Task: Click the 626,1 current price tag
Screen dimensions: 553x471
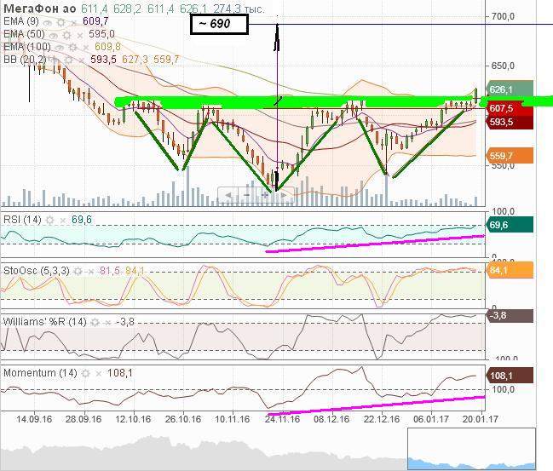Action: coord(510,89)
